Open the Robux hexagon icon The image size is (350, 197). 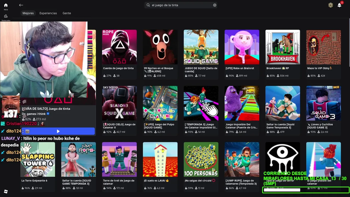pyautogui.click(x=331, y=5)
